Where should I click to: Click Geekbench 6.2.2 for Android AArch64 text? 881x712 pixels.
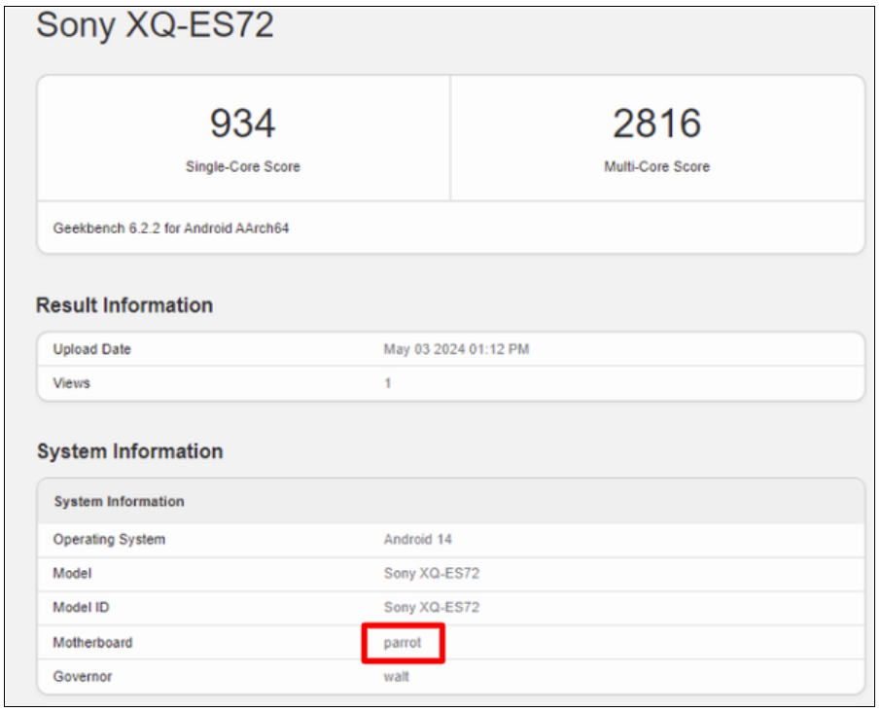coord(171,229)
